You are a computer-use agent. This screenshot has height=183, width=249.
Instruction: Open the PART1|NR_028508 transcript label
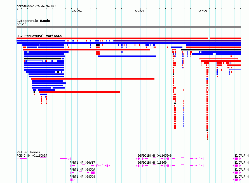click(x=82, y=177)
